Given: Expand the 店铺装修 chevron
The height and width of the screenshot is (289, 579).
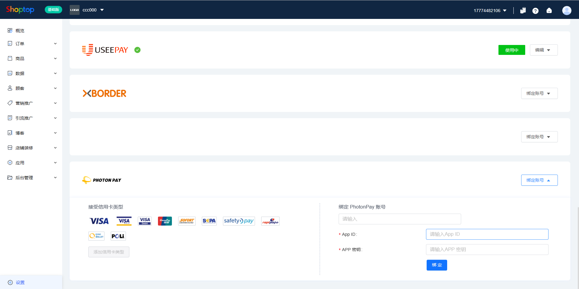Looking at the screenshot, I should pyautogui.click(x=55, y=148).
